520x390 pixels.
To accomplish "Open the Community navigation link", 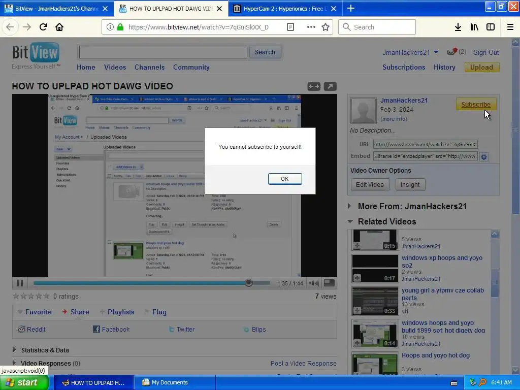I will click(x=191, y=67).
